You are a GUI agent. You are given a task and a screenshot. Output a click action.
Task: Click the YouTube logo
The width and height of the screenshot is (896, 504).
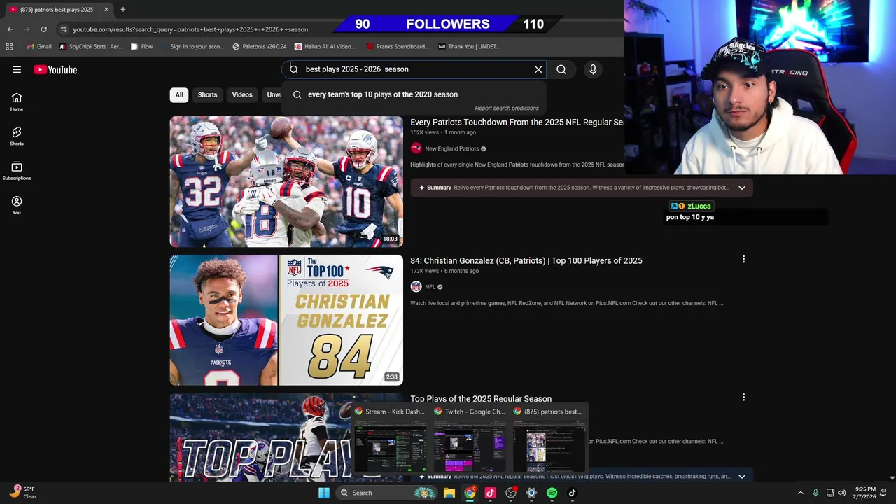pyautogui.click(x=55, y=69)
